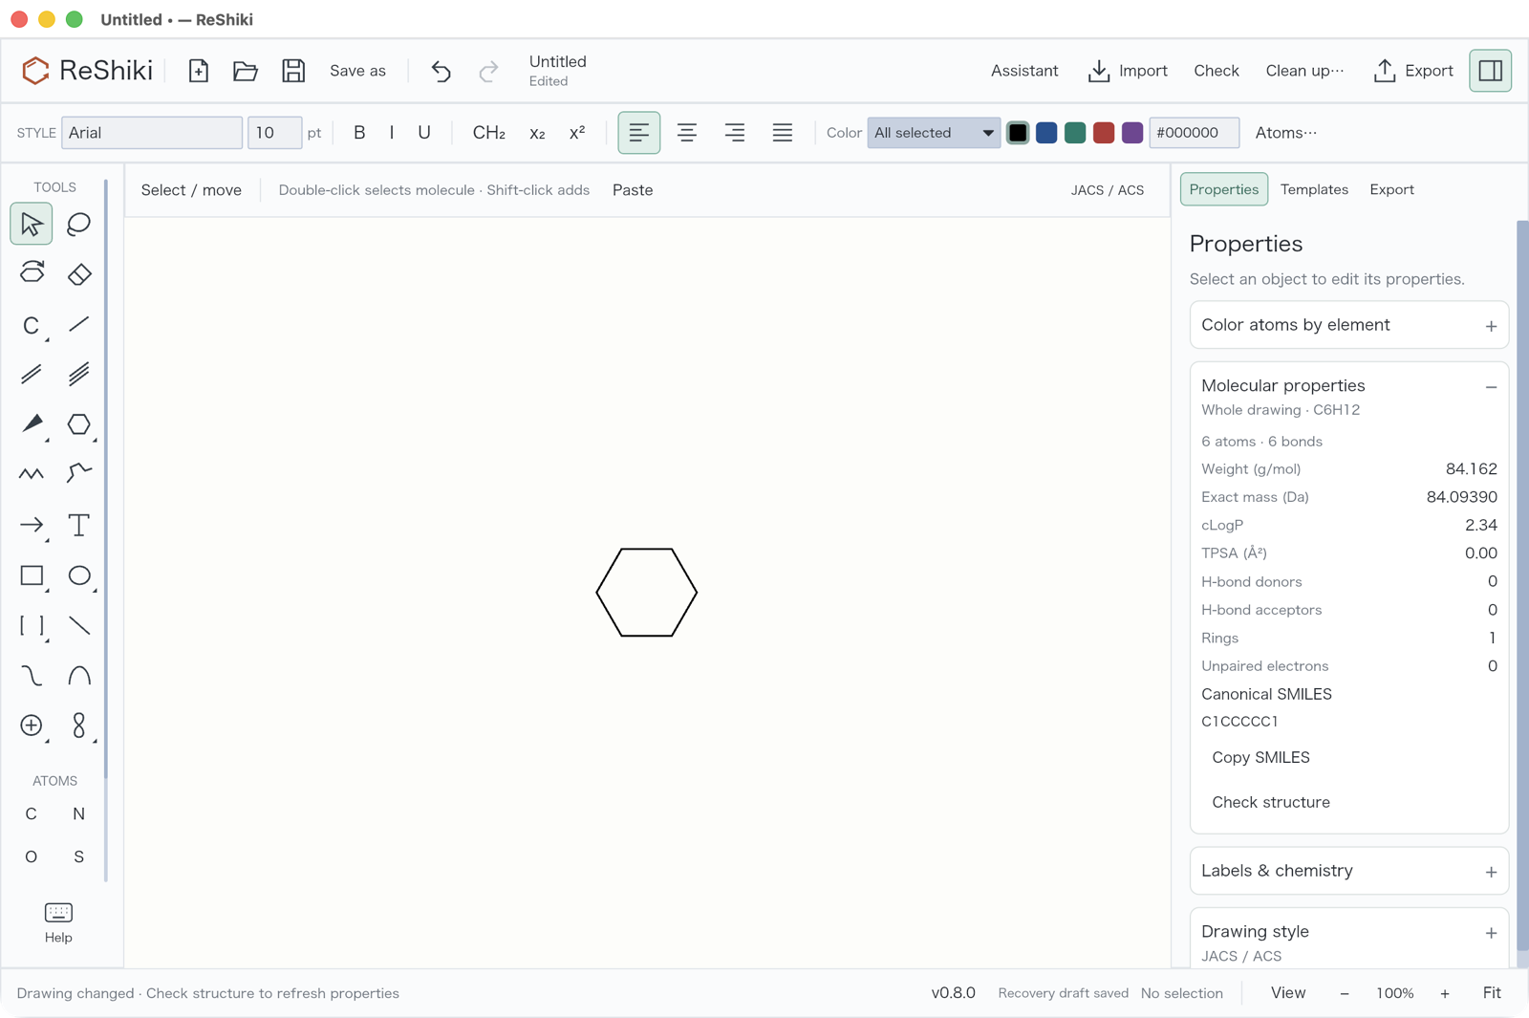Choose the double bond tool
The width and height of the screenshot is (1529, 1018).
pos(32,374)
